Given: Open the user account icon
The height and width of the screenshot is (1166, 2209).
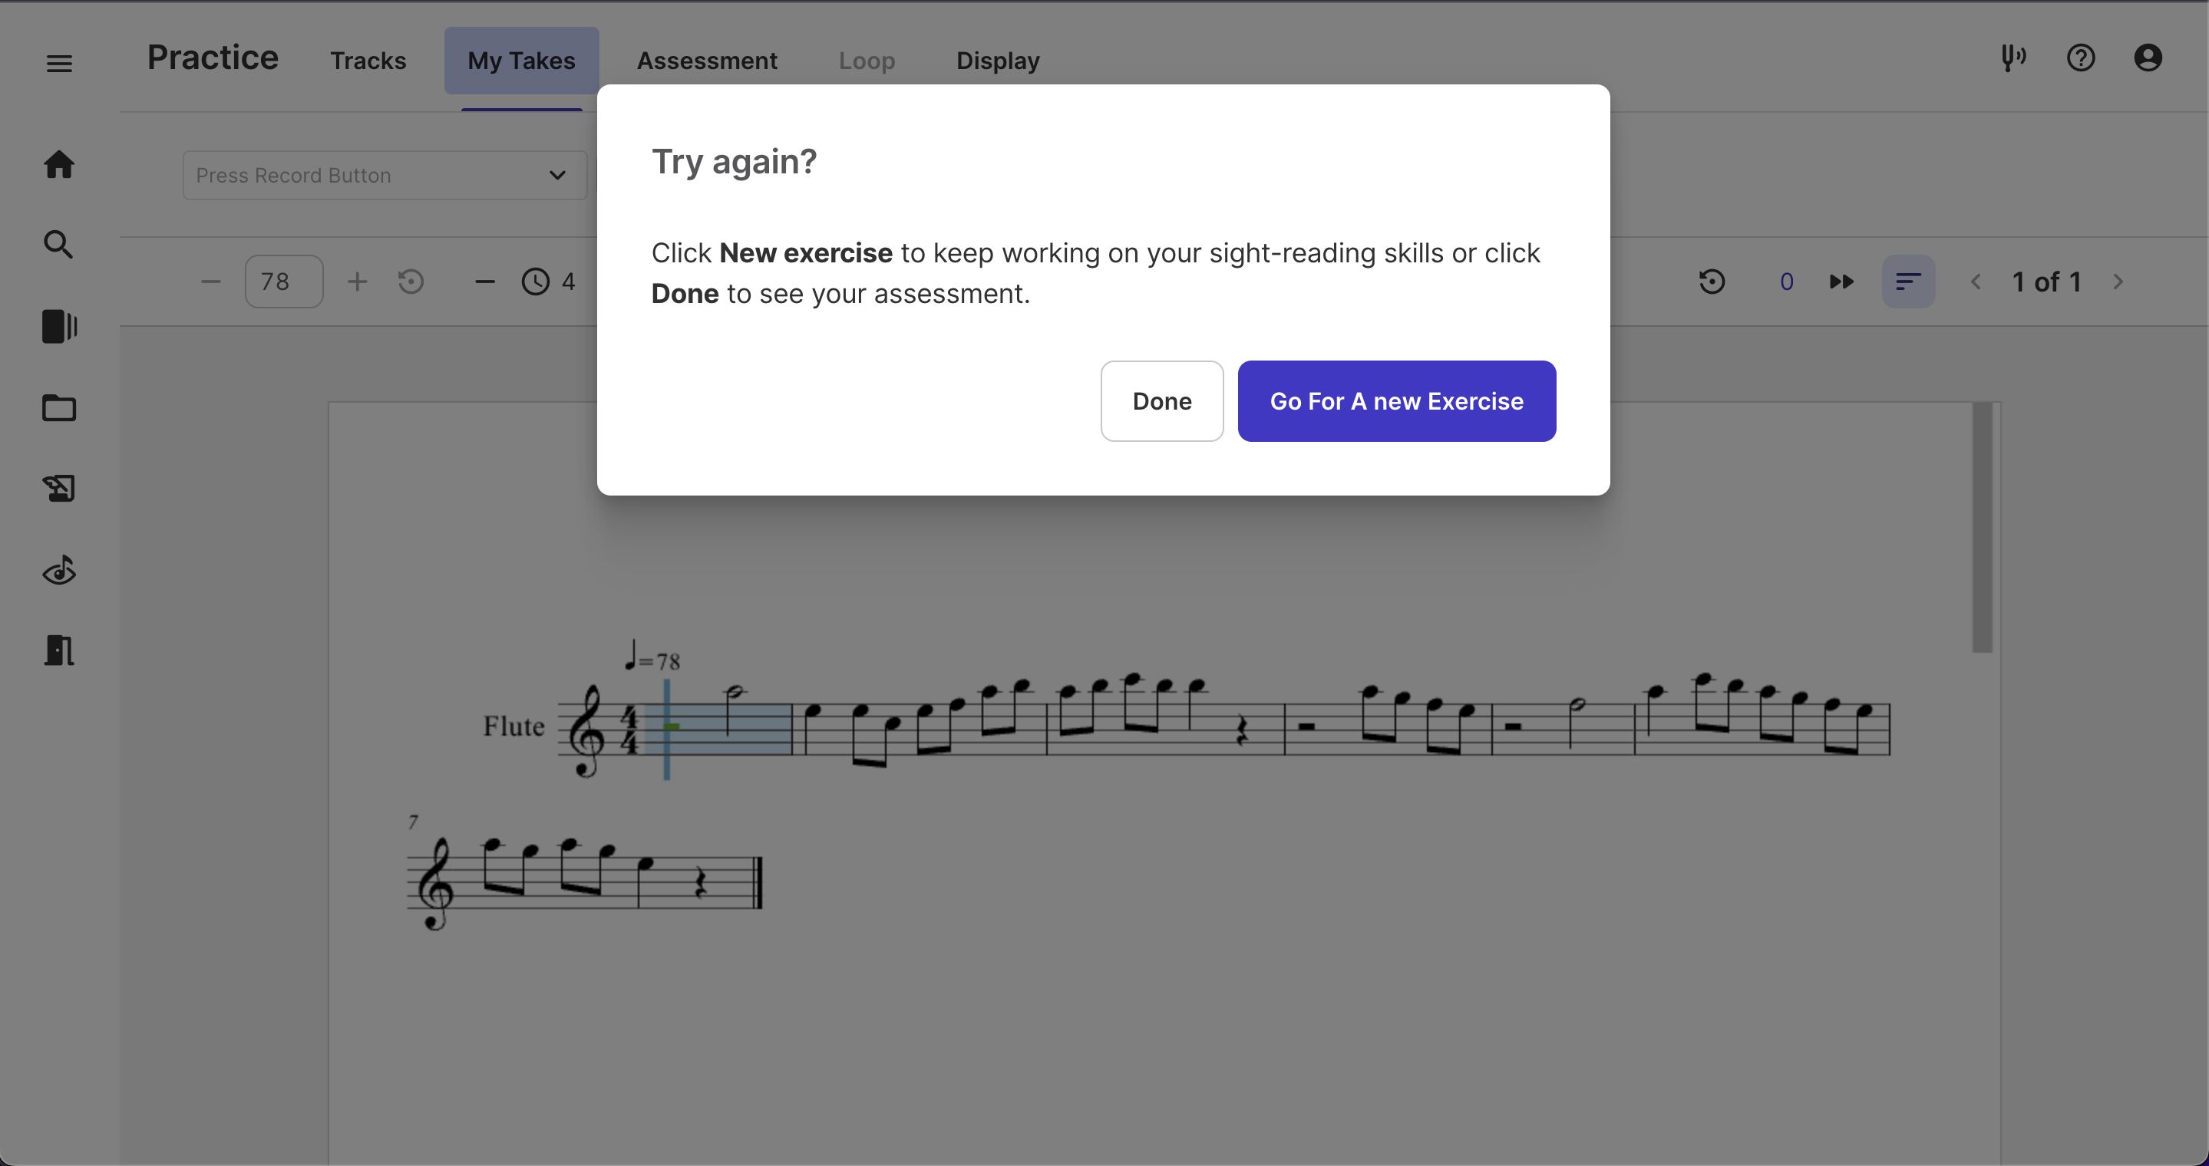Looking at the screenshot, I should point(2148,58).
